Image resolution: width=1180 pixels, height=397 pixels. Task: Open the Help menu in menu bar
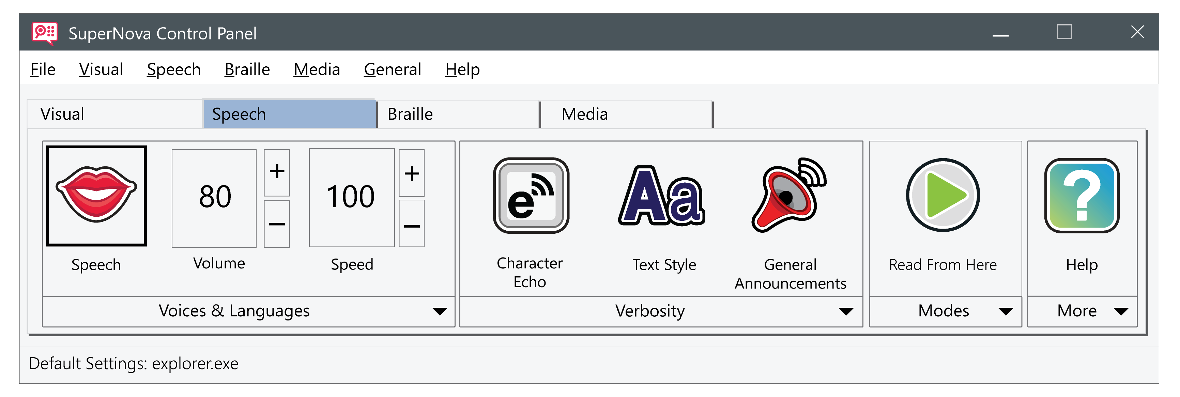(462, 69)
